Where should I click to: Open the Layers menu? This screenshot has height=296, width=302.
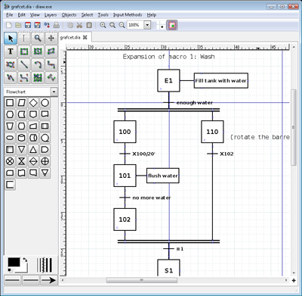point(51,15)
